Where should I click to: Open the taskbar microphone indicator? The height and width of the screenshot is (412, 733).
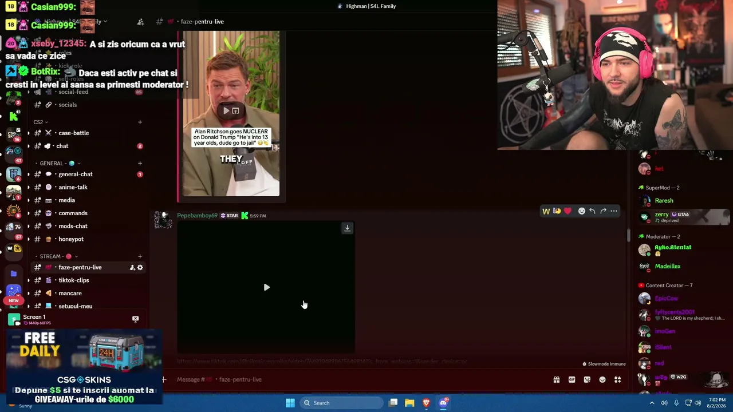[676, 403]
